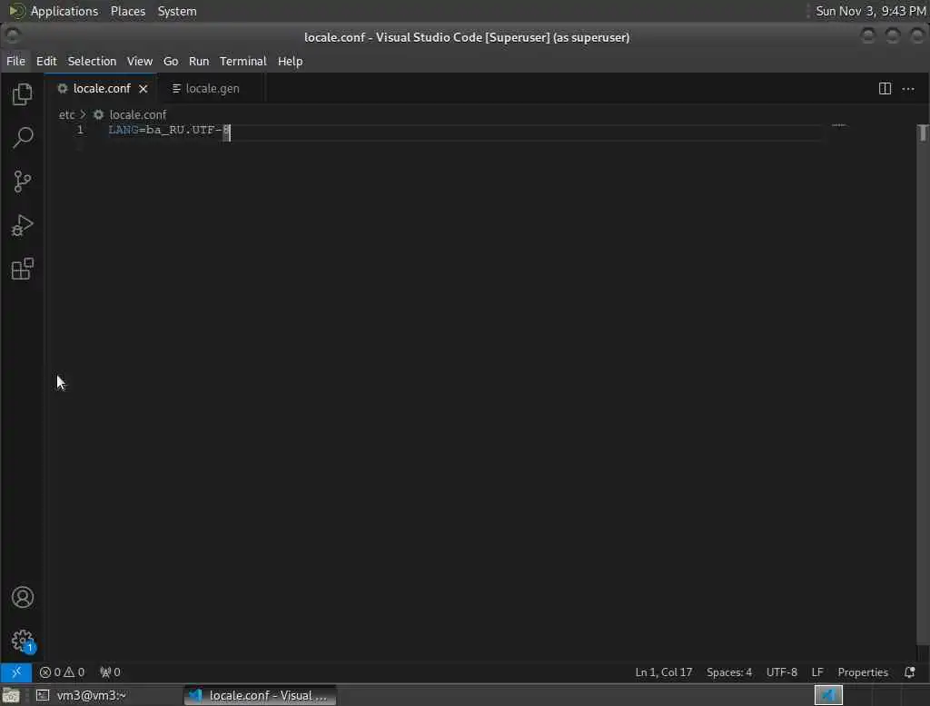Viewport: 930px width, 706px height.
Task: Open the Extensions view
Action: (x=23, y=270)
